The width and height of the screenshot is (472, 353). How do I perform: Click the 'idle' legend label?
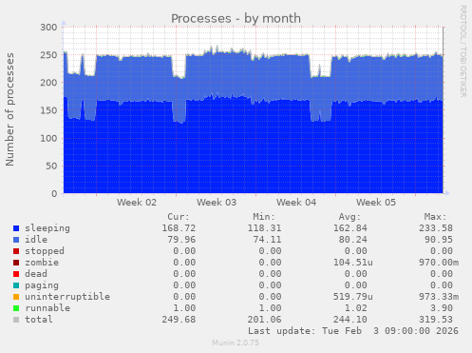36,240
